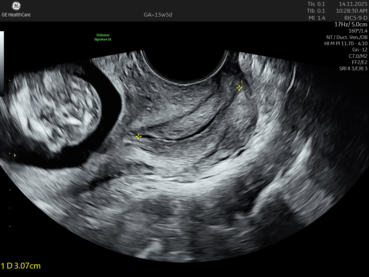The height and width of the screenshot is (277, 369).
Task: Click the MI 1.4 mechanical index value
Action: pyautogui.click(x=317, y=18)
